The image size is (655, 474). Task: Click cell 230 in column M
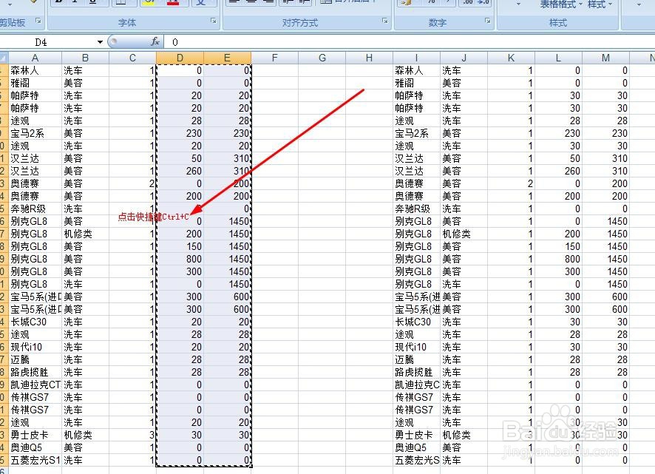pos(605,133)
